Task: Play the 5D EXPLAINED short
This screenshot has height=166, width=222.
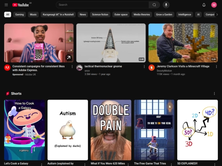Action: (x=197, y=130)
